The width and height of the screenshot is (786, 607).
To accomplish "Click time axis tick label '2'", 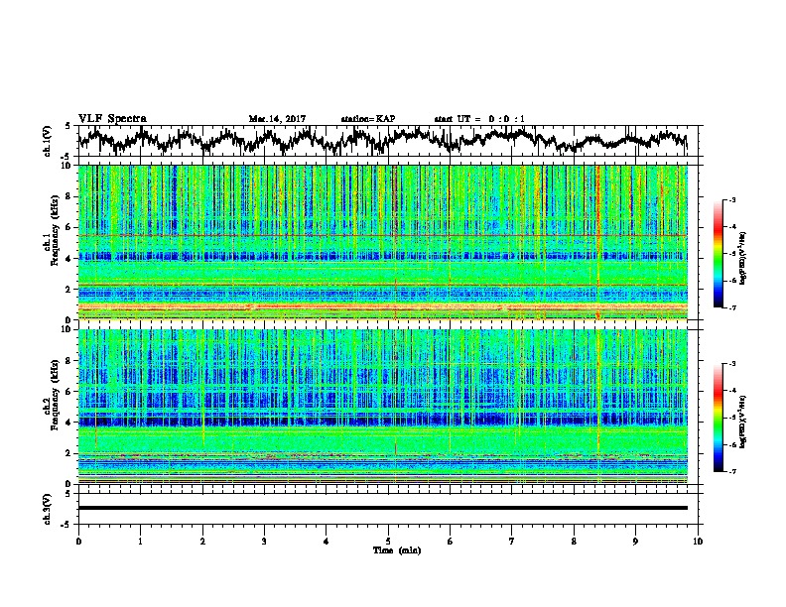I will tap(202, 542).
